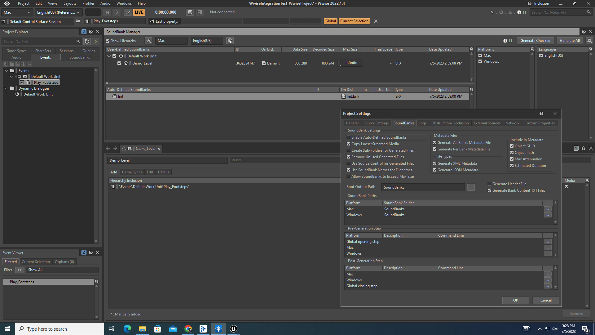Open Microsoft Edge from the taskbar
This screenshot has height=335, width=595.
click(127, 329)
